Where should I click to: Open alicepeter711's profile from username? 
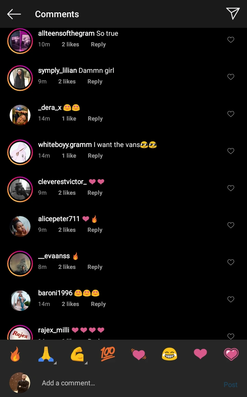pos(59,219)
